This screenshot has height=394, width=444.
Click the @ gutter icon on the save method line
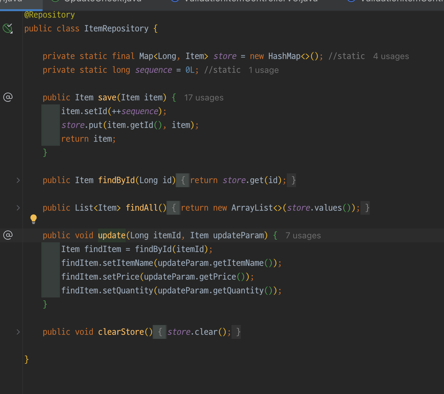pos(8,97)
